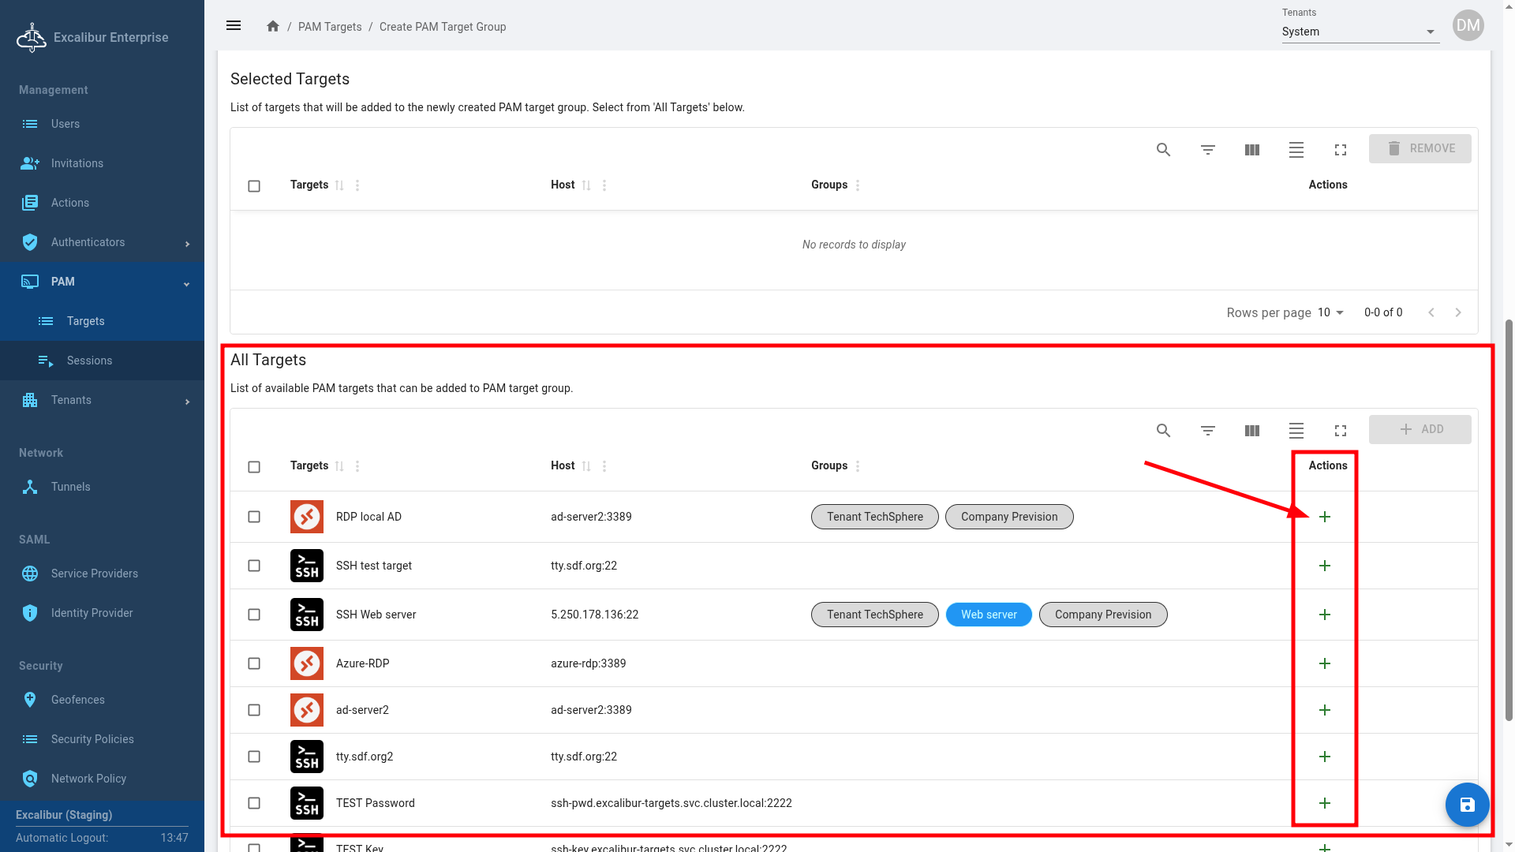Image resolution: width=1515 pixels, height=852 pixels.
Task: Toggle fullscreen for All Targets table
Action: (x=1340, y=431)
